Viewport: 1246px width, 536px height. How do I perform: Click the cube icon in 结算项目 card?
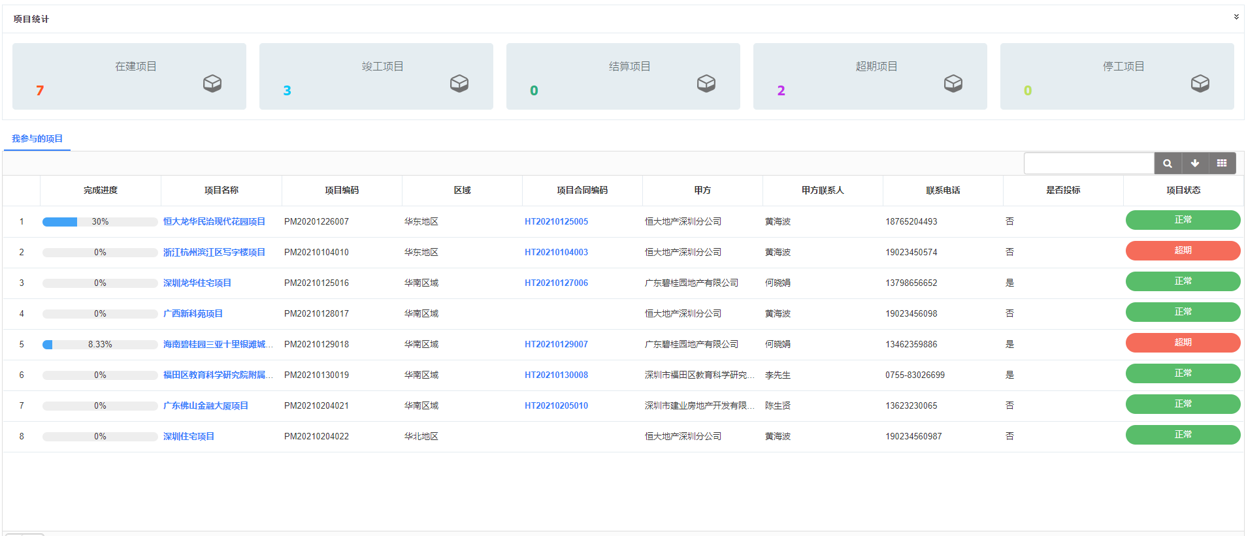tap(706, 83)
